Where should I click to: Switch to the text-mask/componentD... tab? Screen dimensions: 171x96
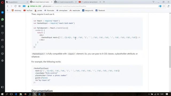(65, 2)
